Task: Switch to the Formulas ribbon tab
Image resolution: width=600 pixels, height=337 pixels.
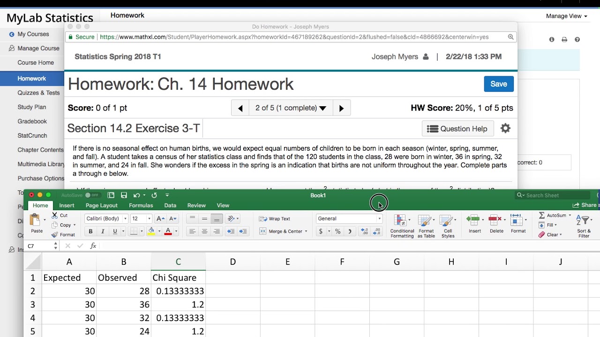Action: [x=141, y=205]
